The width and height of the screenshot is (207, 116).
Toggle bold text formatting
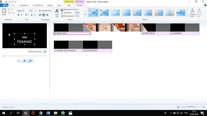click(18, 15)
